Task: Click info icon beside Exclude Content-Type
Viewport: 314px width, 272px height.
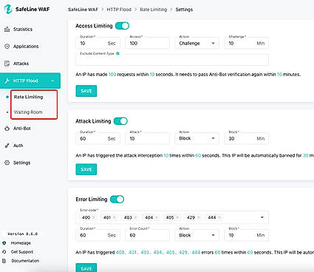Action: (117, 53)
